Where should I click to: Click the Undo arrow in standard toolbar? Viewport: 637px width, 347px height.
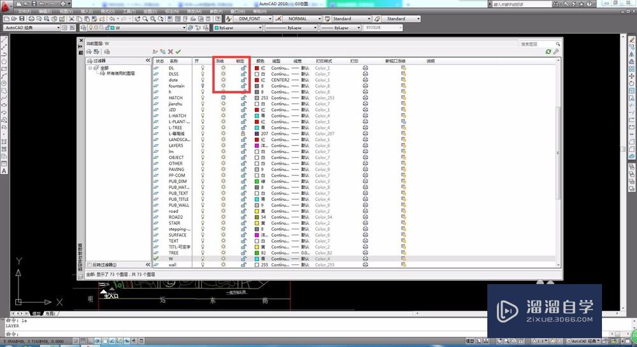tap(111, 18)
